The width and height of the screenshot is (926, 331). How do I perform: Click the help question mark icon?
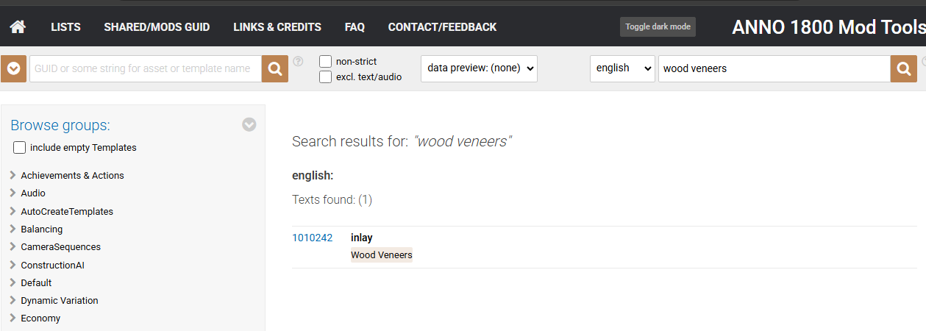[x=298, y=62]
